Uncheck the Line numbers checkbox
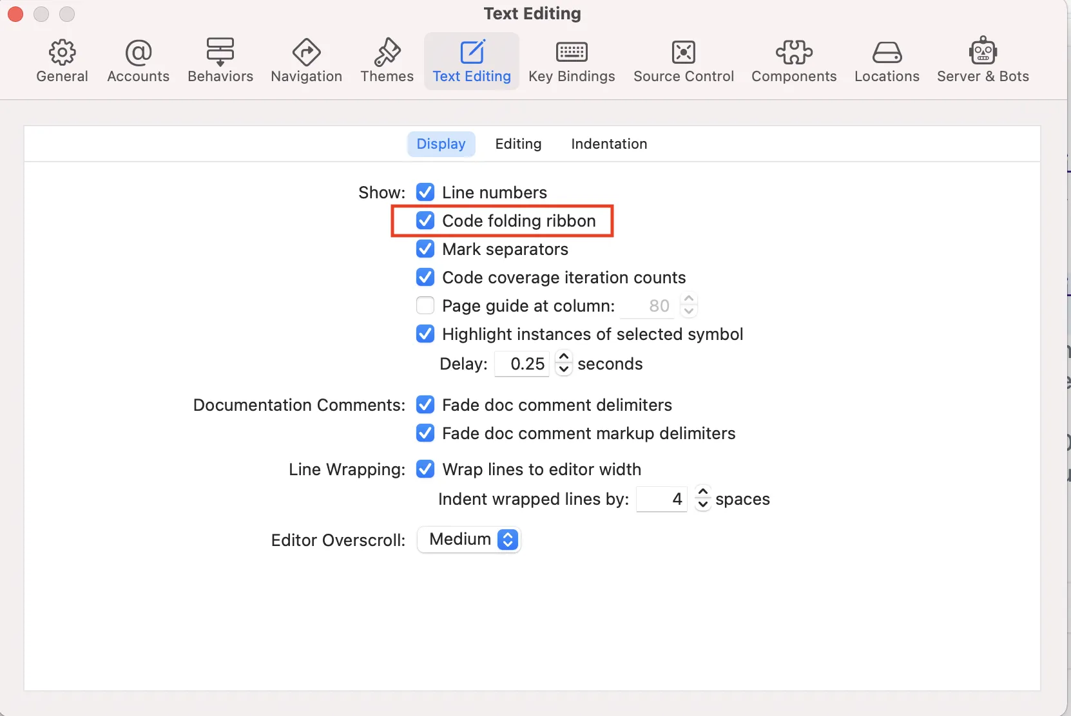This screenshot has width=1071, height=716. pyautogui.click(x=425, y=192)
